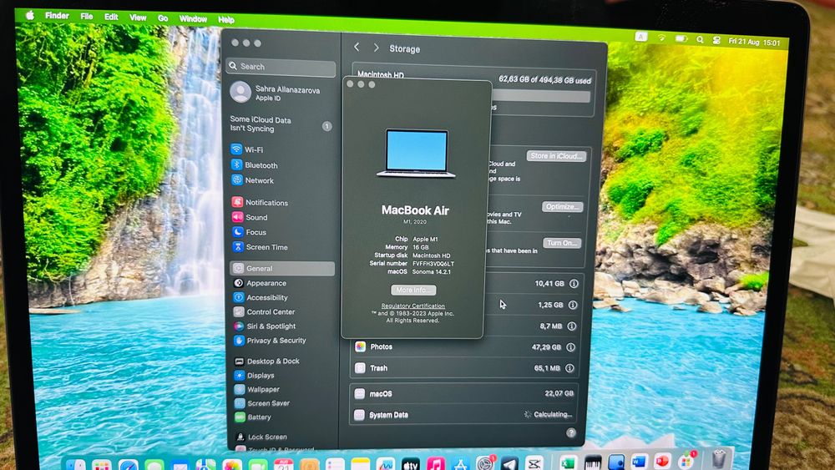
Task: Click the serial number FVFFH3VDQ6LT
Action: click(433, 264)
